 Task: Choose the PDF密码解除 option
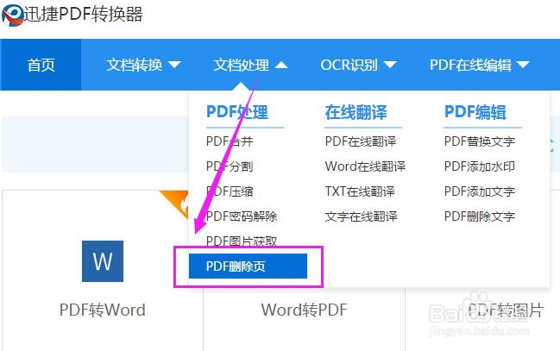click(x=242, y=216)
